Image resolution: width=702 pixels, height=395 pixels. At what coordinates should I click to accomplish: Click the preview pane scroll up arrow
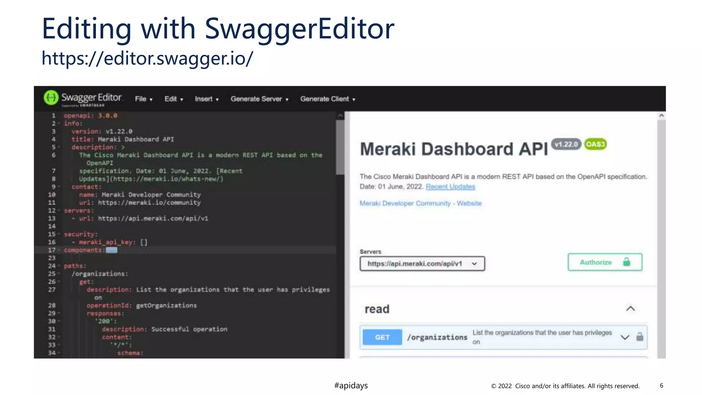tap(662, 116)
